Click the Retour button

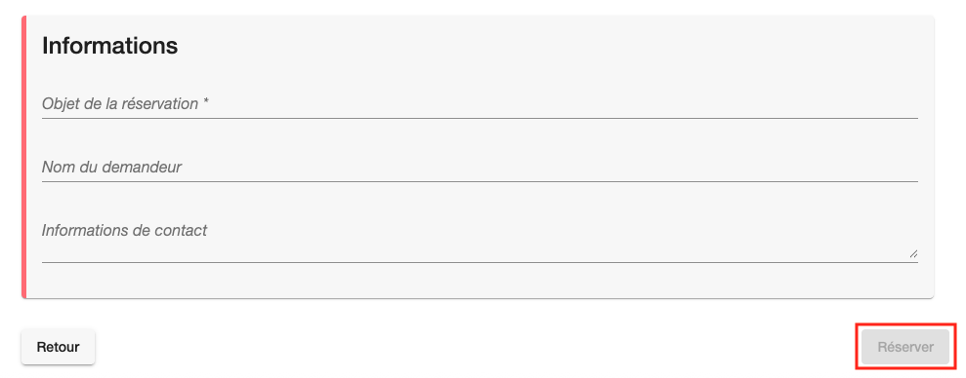58,347
